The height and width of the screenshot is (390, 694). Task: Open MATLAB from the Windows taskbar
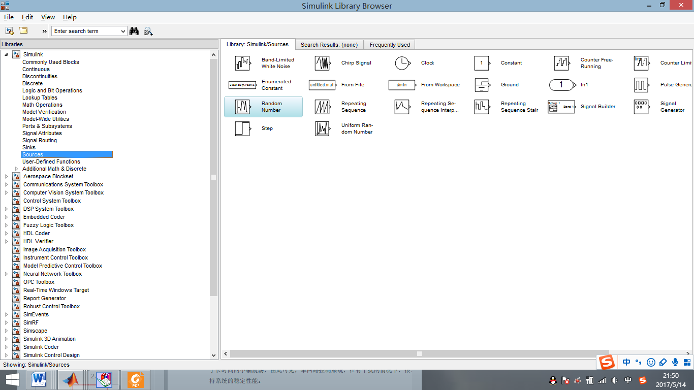coord(70,379)
